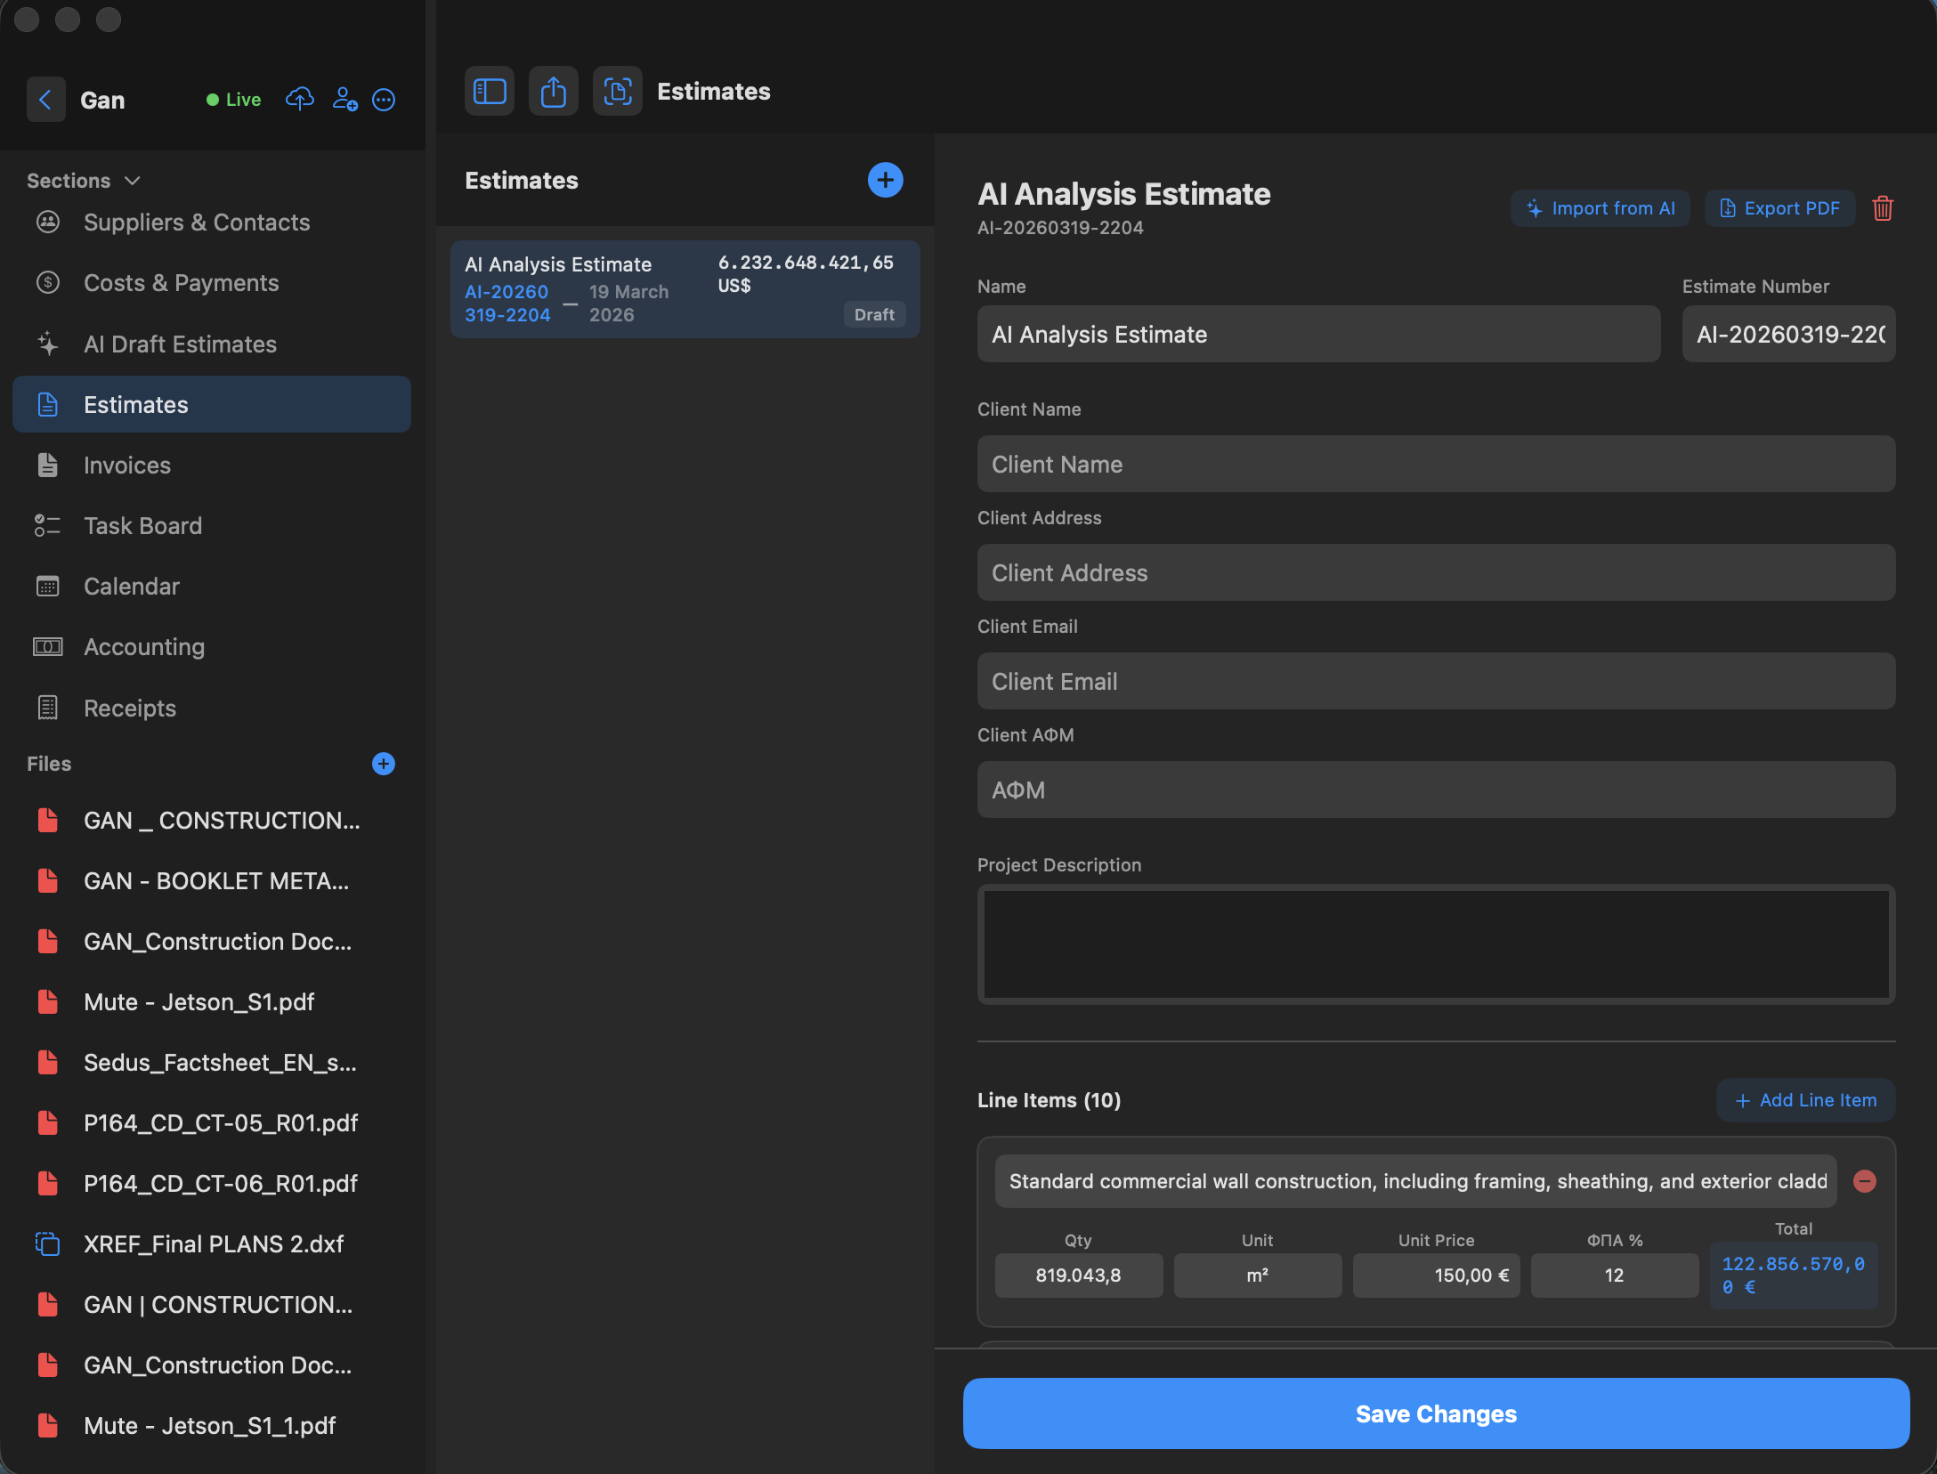Open the Task Board section

pos(212,526)
